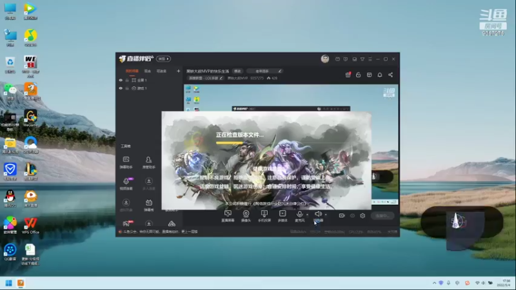516x290 pixels.
Task: Open the hamburger menu in the title bar
Action: (x=370, y=59)
